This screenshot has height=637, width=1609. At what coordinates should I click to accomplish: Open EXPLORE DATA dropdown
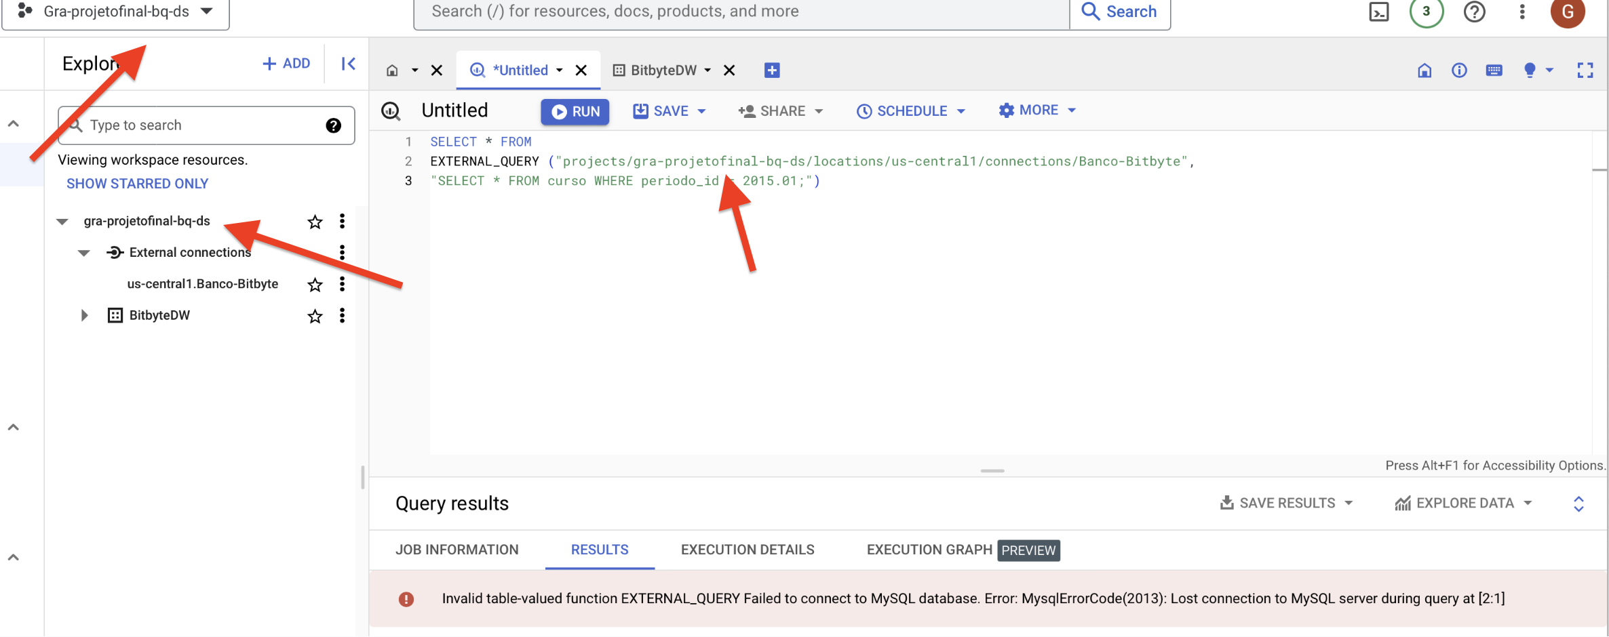1464,503
